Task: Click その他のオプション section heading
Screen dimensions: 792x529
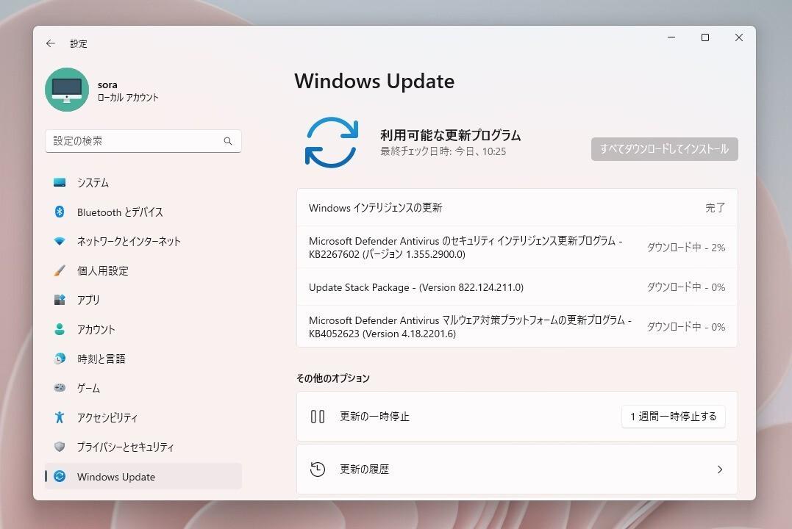Action: 333,378
